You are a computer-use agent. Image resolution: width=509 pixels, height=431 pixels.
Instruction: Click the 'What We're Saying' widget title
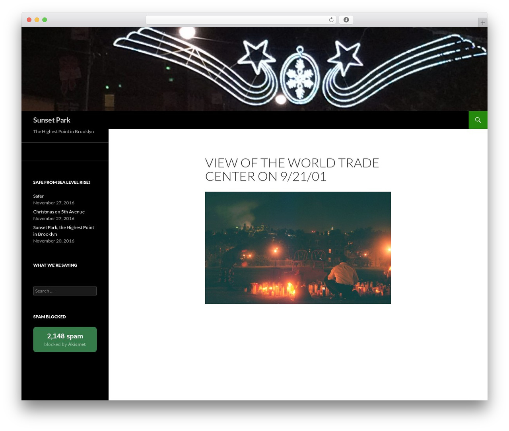(x=55, y=265)
